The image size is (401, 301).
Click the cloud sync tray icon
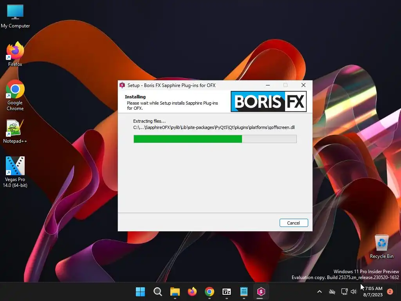[332, 292]
